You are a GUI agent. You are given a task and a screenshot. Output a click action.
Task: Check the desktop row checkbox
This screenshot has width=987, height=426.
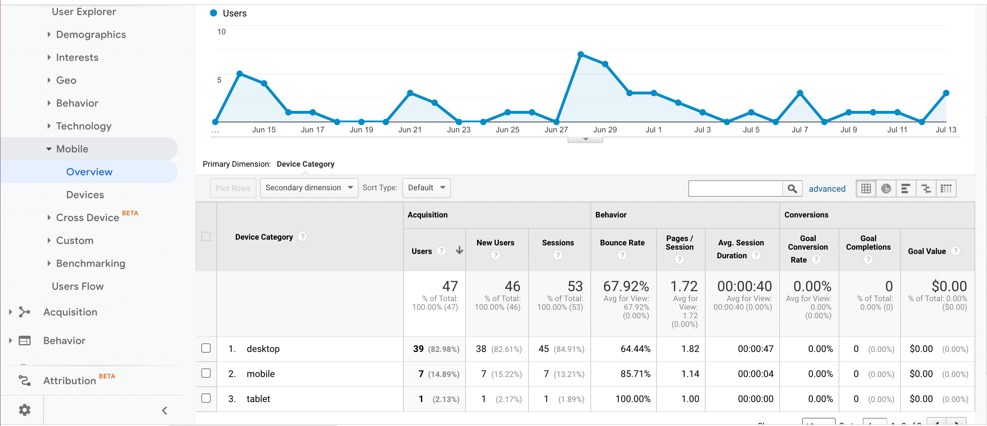click(x=206, y=348)
